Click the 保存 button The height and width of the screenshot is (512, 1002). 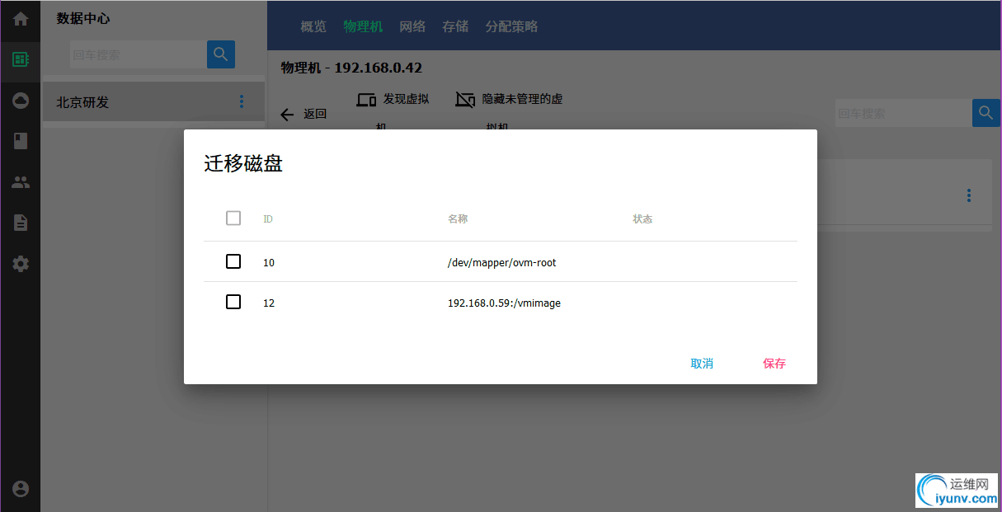click(774, 364)
